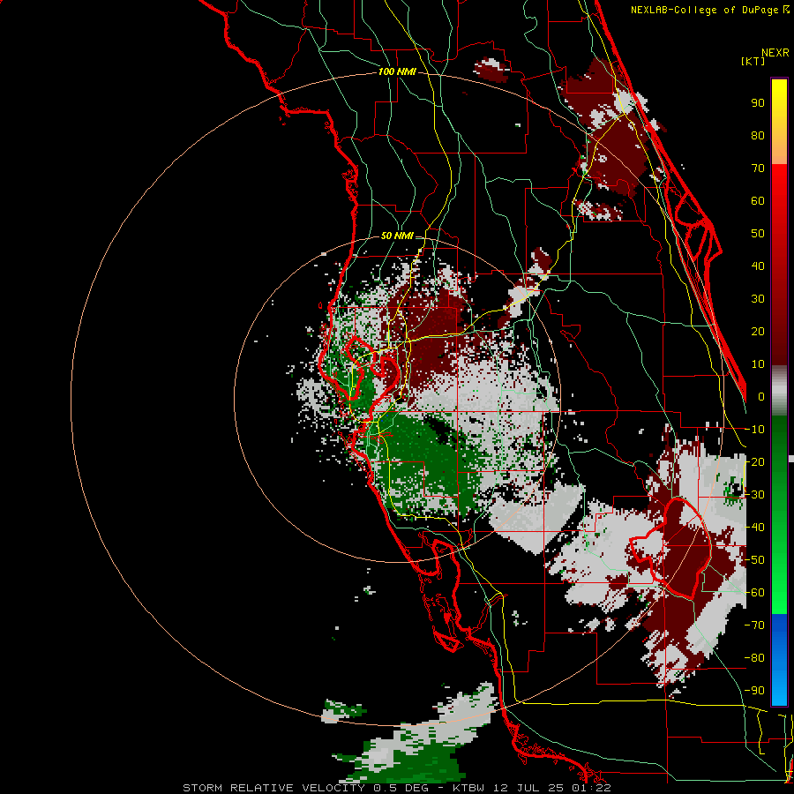
Task: Click the "-30" tick label on the scale
Action: pos(754,495)
